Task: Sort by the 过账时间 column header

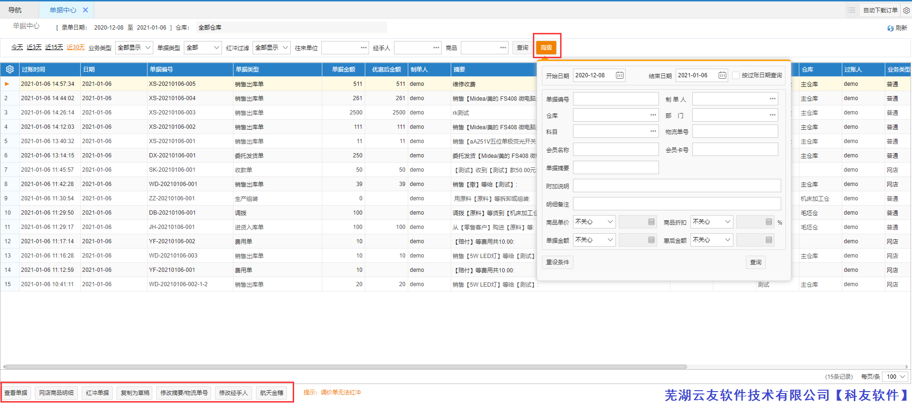Action: pyautogui.click(x=50, y=70)
